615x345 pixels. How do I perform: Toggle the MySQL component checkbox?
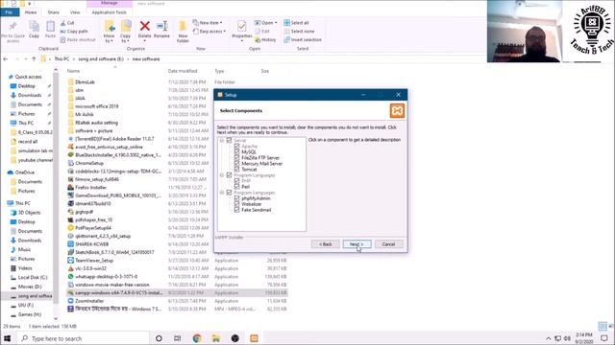point(237,151)
